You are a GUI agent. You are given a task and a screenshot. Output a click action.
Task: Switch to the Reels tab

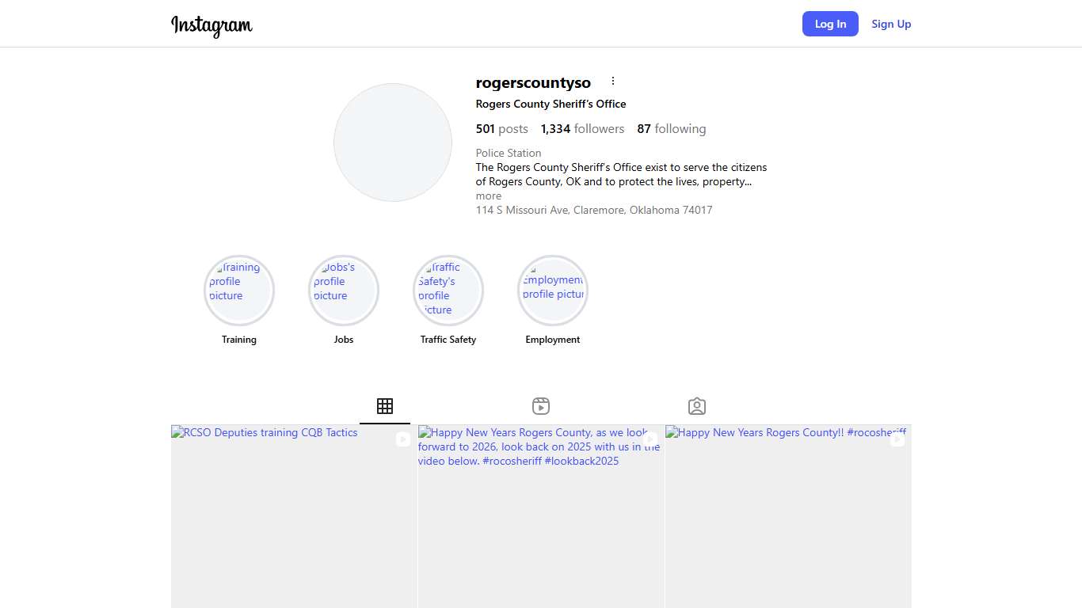pos(541,406)
